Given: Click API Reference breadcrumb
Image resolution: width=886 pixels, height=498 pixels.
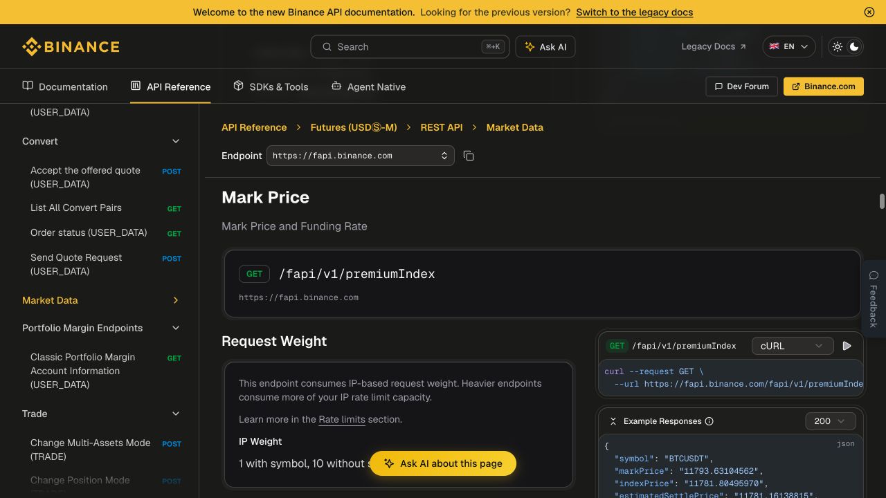Looking at the screenshot, I should [254, 127].
